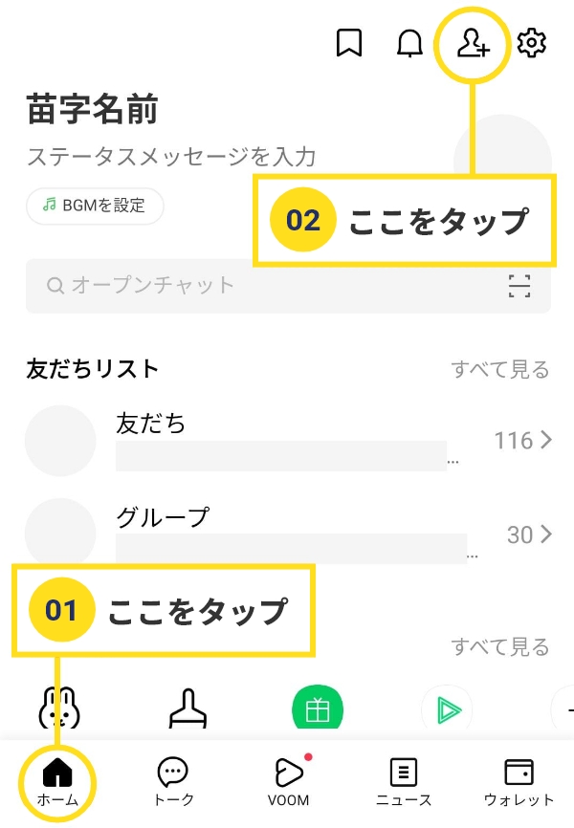Open the notifications bell
574x828 pixels.
[x=409, y=43]
